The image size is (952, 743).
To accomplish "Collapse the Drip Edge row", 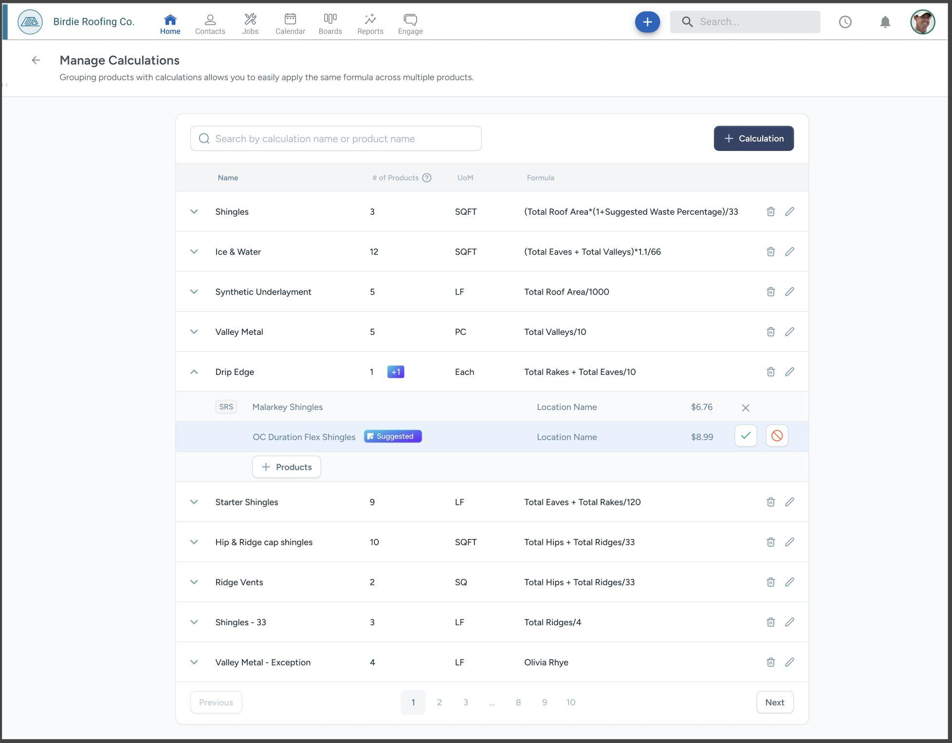I will click(x=194, y=372).
